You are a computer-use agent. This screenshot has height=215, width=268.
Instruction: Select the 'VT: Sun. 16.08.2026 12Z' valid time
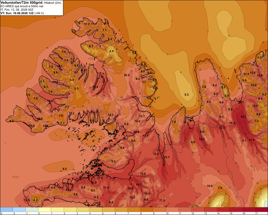(17, 13)
